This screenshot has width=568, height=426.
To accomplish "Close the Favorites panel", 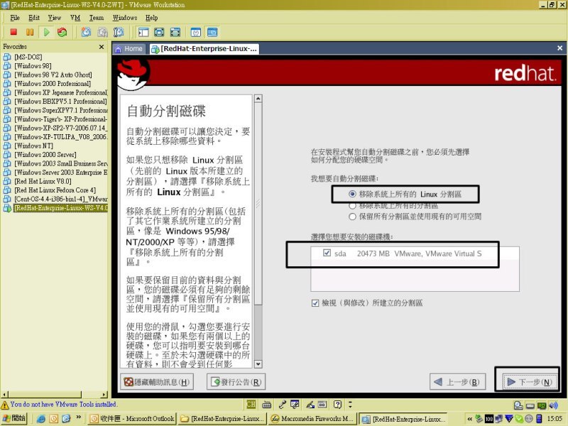I will click(x=102, y=47).
